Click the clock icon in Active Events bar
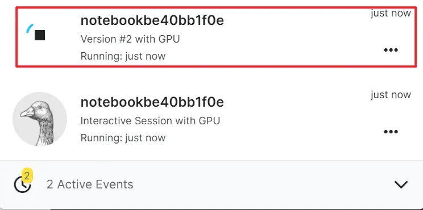This screenshot has height=210, width=423. click(22, 184)
